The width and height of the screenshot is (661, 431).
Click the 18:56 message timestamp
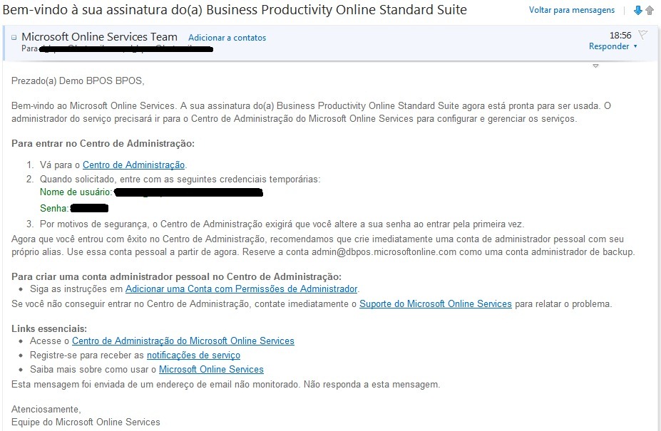pos(620,35)
